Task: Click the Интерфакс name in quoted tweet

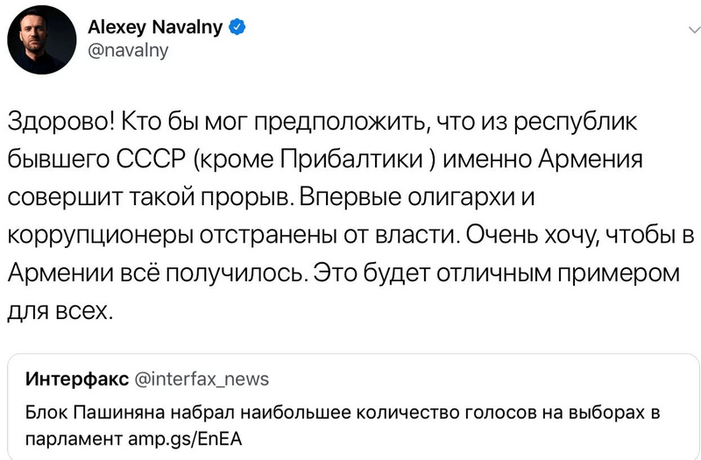Action: click(x=78, y=379)
